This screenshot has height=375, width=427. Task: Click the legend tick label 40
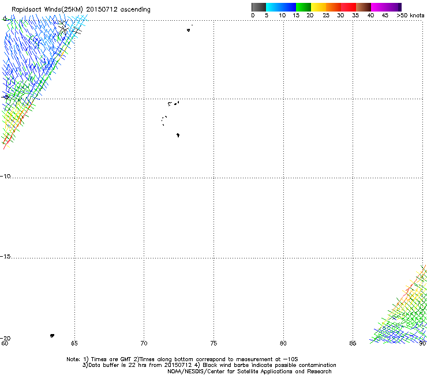click(370, 16)
